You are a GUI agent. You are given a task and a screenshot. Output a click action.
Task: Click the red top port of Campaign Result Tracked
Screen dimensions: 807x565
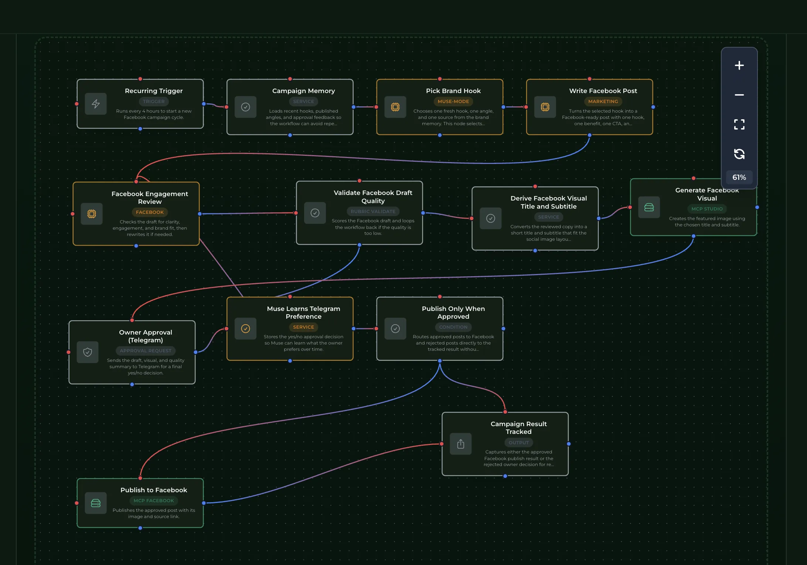coord(505,412)
